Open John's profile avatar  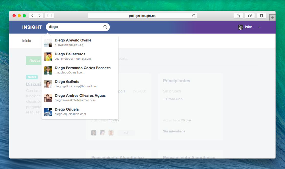point(240,27)
